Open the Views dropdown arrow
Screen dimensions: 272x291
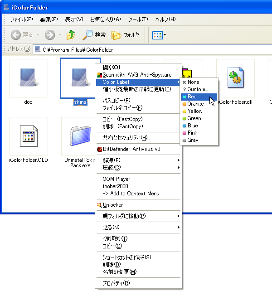(x=165, y=35)
